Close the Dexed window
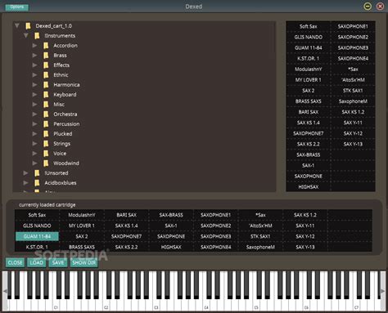Image resolution: width=388 pixels, height=313 pixels. [380, 7]
